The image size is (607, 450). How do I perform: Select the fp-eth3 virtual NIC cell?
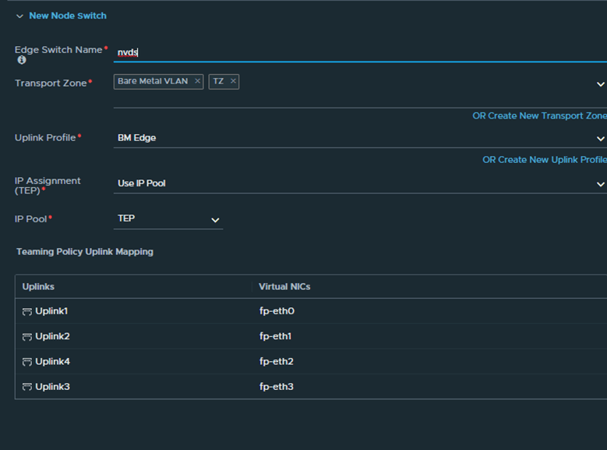(277, 386)
